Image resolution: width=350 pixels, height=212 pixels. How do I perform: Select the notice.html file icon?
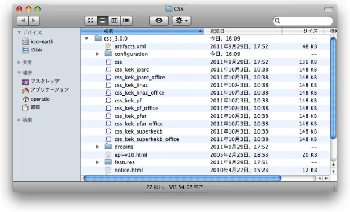coord(108,170)
